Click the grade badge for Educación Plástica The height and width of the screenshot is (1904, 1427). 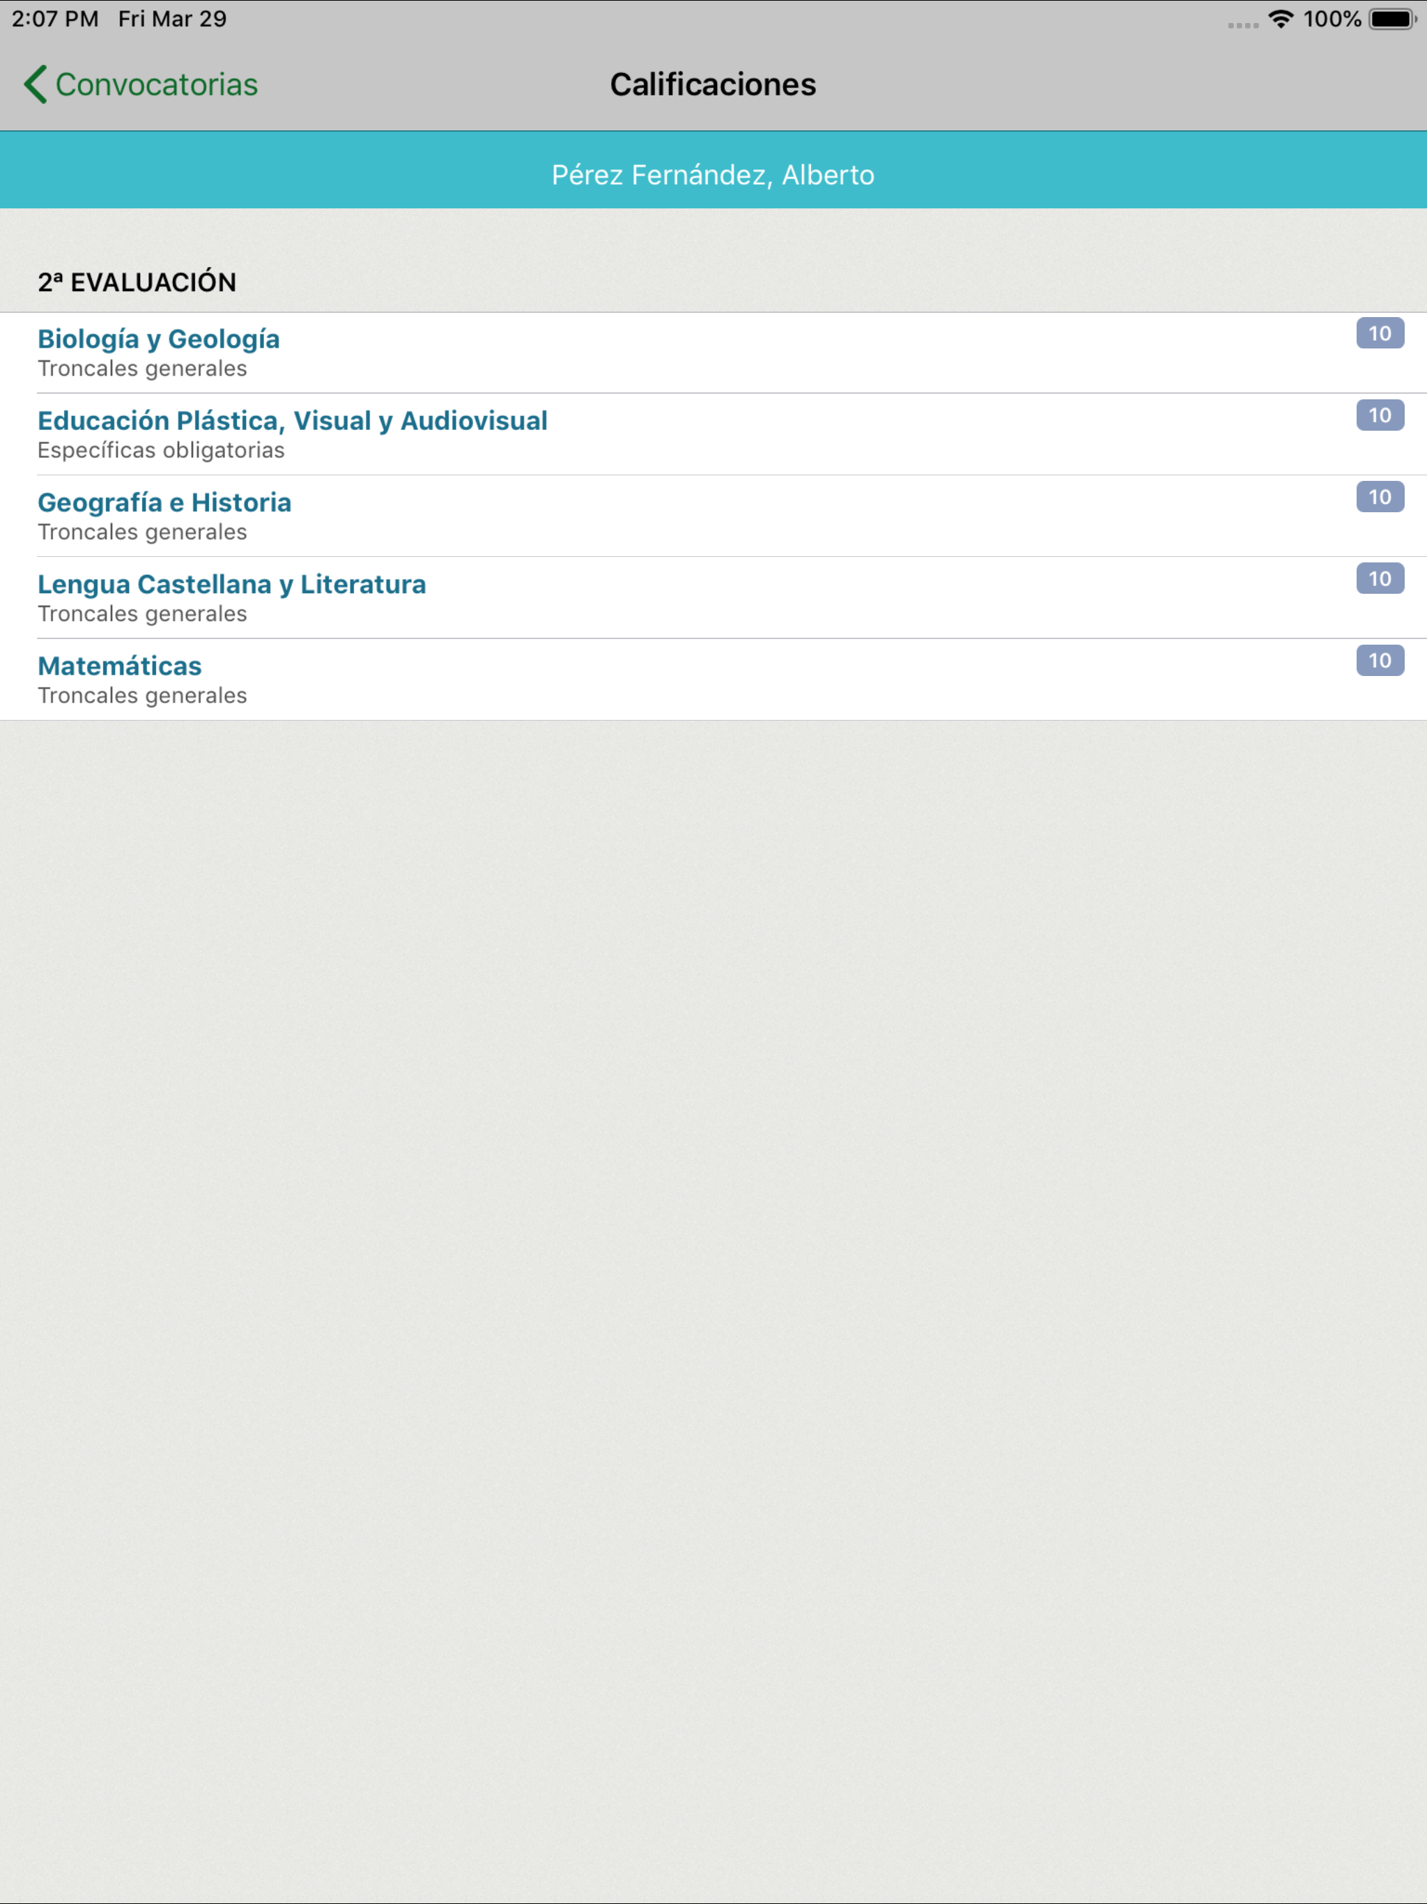click(1379, 415)
